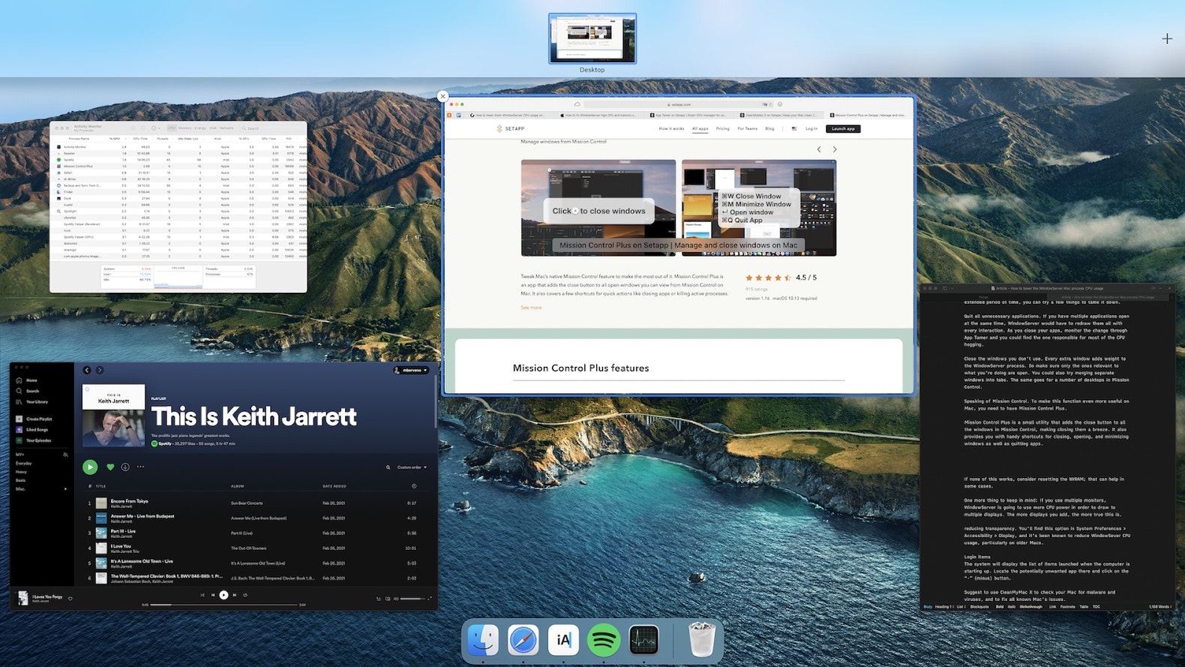
Task: Select Beats playlist in Spotify sidebar
Action: [x=20, y=480]
